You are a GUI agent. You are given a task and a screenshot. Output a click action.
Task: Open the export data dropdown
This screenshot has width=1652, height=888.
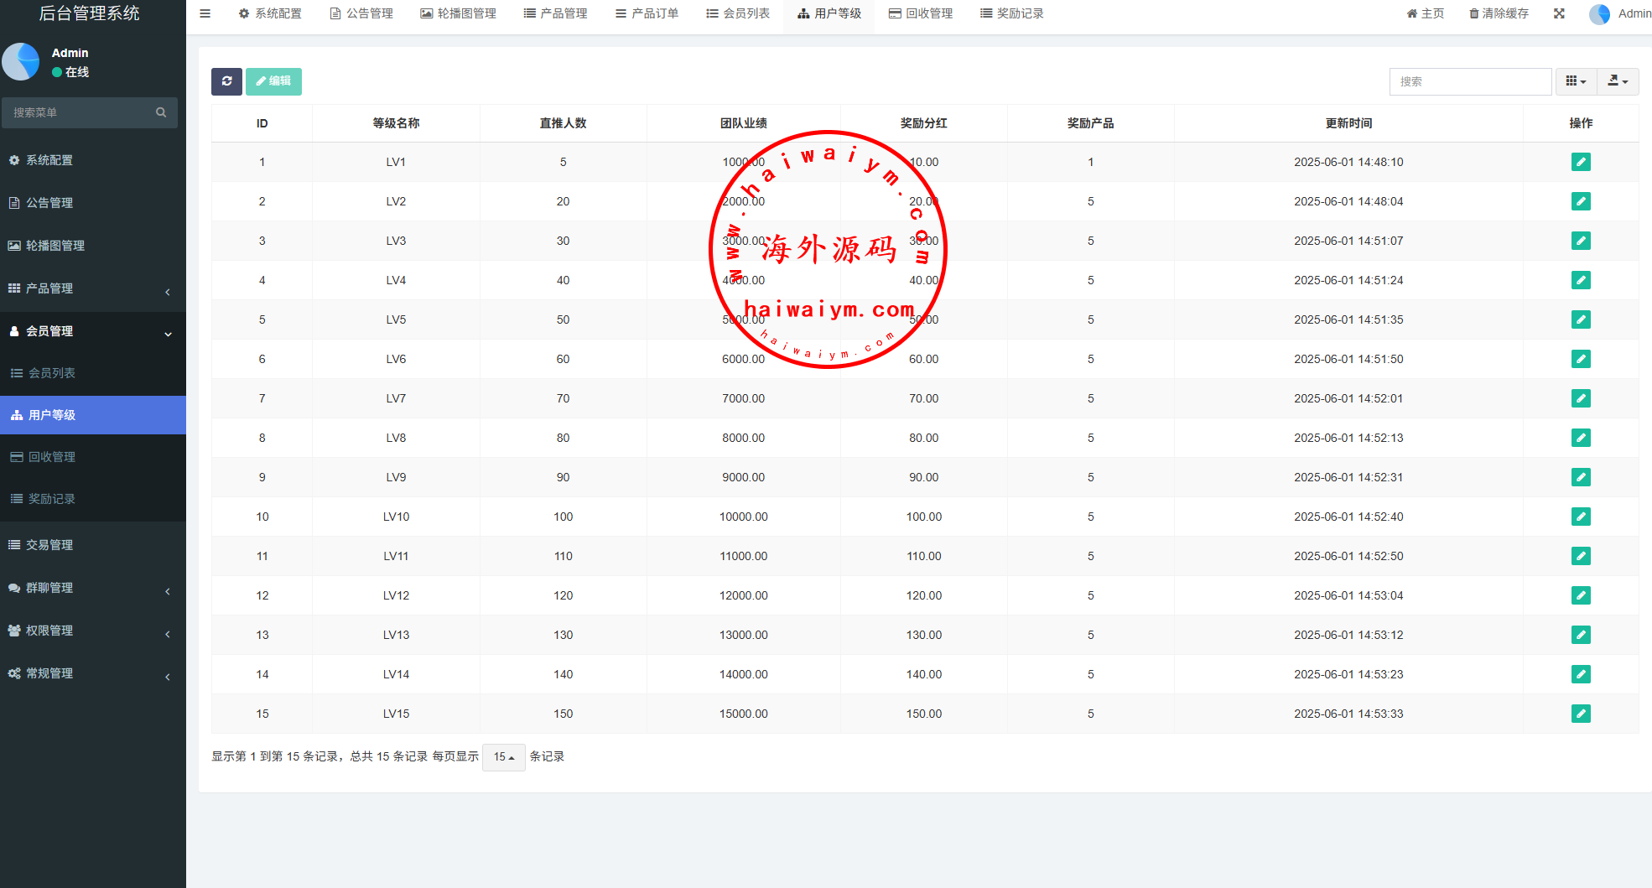pos(1618,81)
